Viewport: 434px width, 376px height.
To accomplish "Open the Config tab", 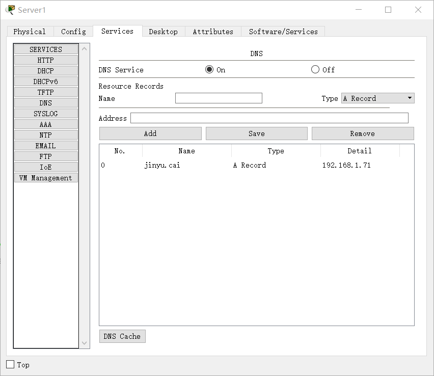I will pos(73,32).
